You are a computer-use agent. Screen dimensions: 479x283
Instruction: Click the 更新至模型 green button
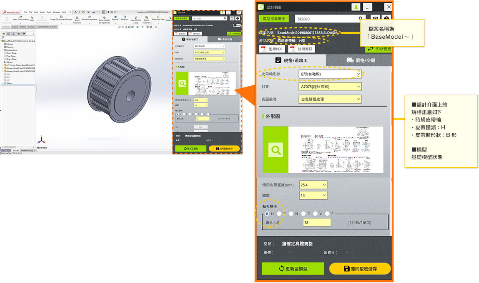tap(293, 269)
